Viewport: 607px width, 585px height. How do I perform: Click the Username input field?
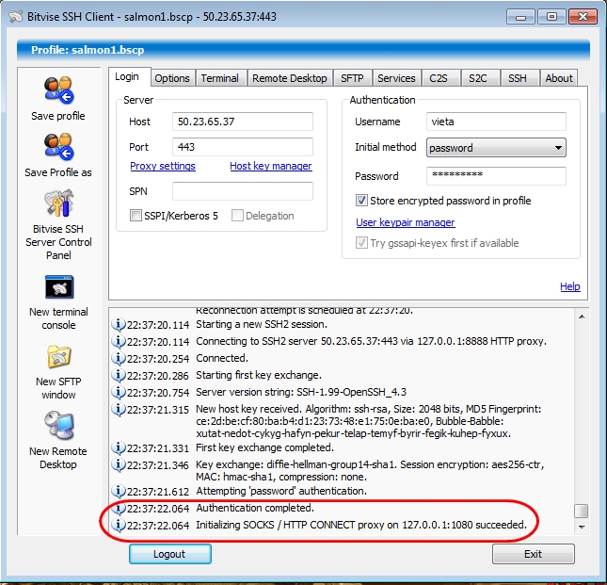click(x=496, y=122)
